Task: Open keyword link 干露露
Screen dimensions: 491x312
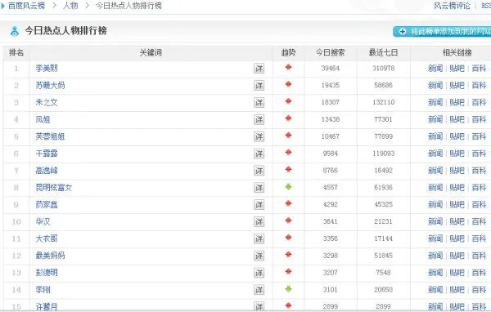Action: point(47,154)
